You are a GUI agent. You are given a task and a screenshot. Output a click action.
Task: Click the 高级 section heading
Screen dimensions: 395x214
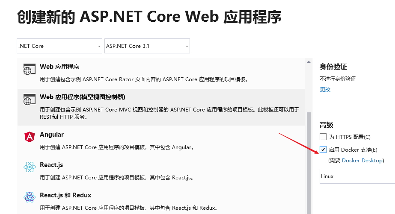[327, 125]
